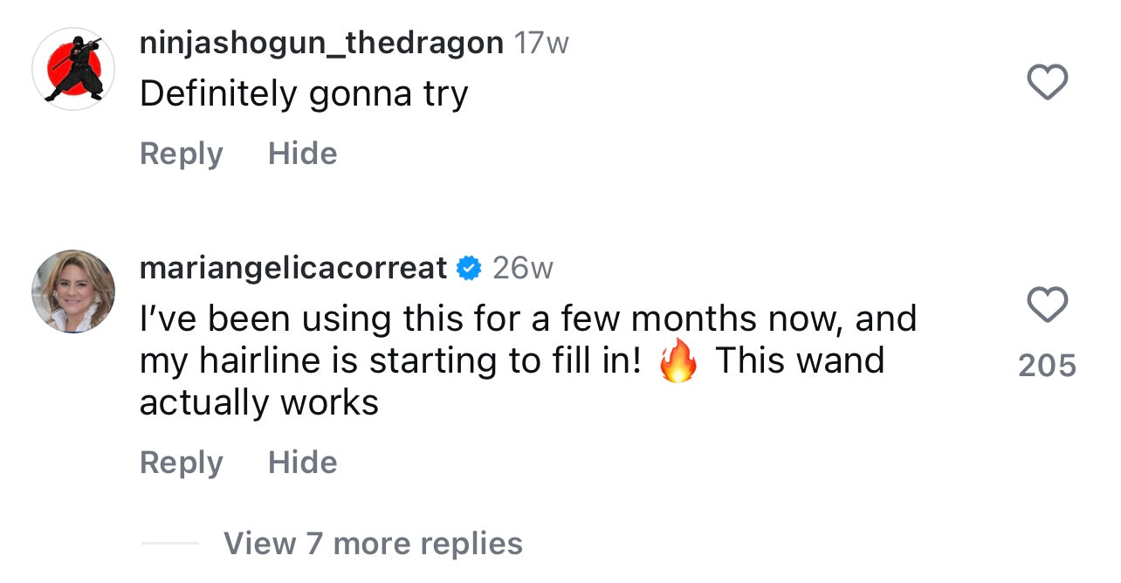The height and width of the screenshot is (583, 1121).
Task: Like the "Definitely gonna try" comment
Action: pos(1047,83)
